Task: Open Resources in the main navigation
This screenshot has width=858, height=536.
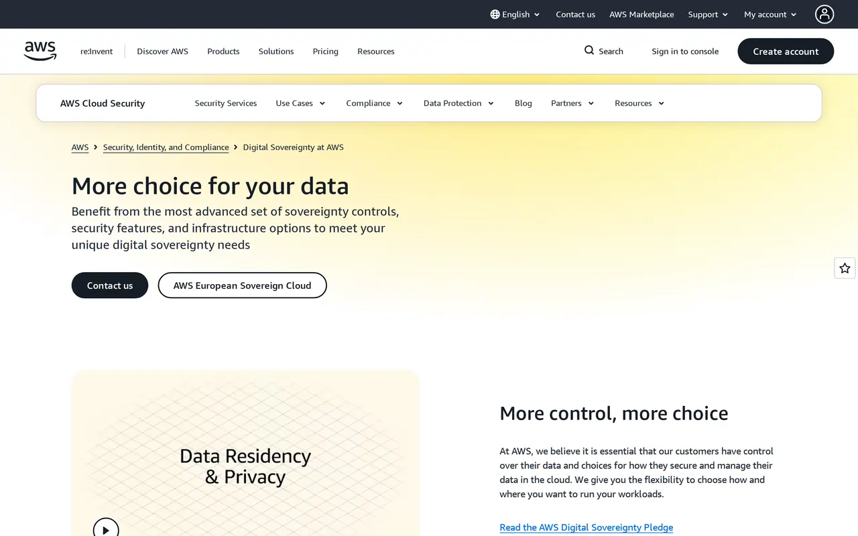Action: point(376,51)
